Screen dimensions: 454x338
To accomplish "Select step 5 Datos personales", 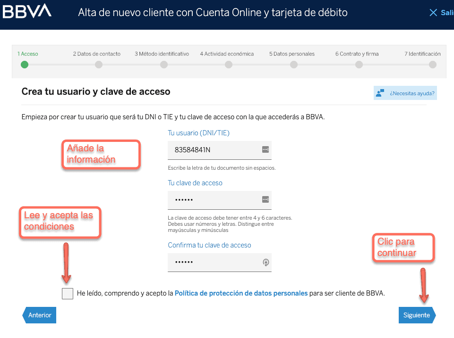I will click(x=292, y=54).
